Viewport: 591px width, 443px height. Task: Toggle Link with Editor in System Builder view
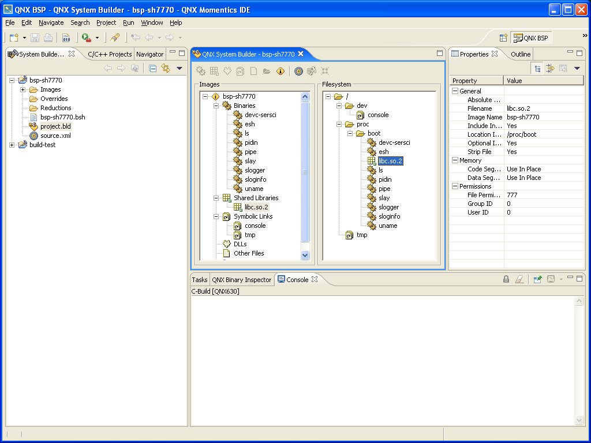(x=166, y=68)
